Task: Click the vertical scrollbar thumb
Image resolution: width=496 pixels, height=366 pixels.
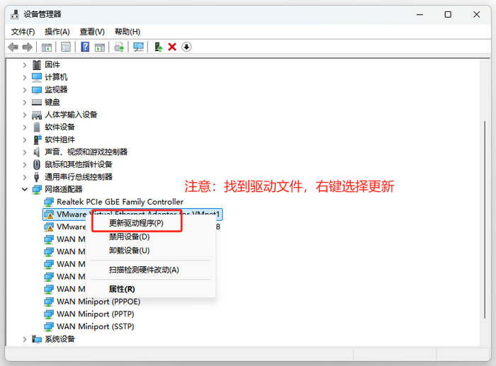Action: pos(485,219)
